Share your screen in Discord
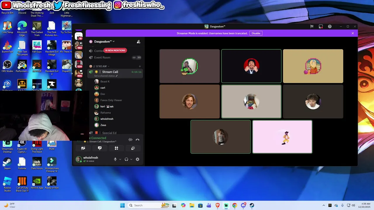 (100, 148)
